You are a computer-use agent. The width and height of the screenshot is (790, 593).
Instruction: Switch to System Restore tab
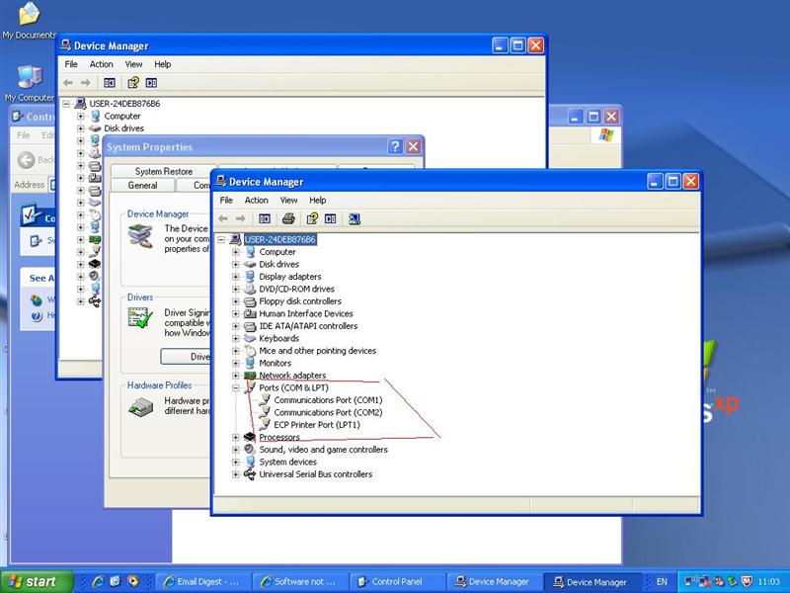click(x=163, y=171)
